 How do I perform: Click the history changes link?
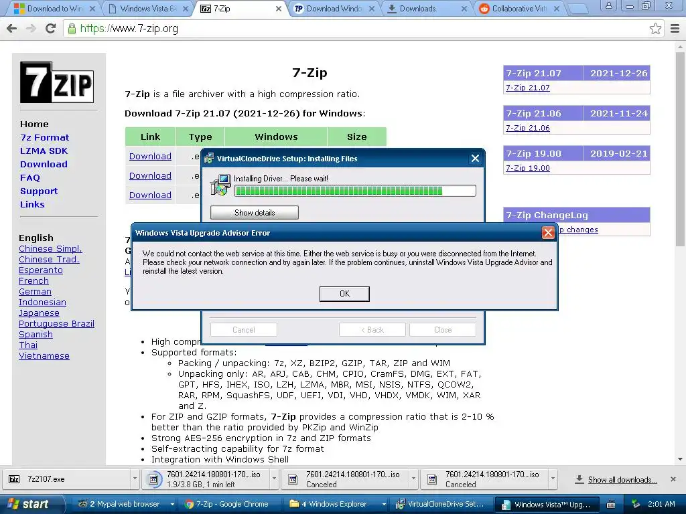tap(578, 230)
